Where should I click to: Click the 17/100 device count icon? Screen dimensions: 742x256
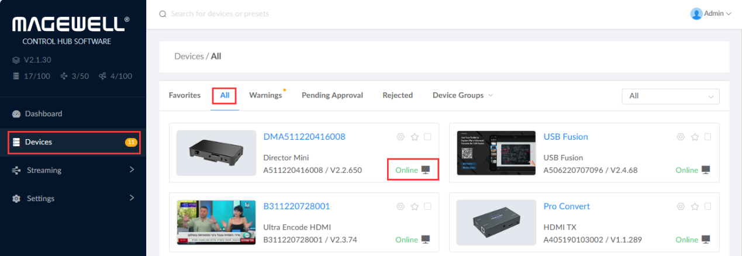16,76
